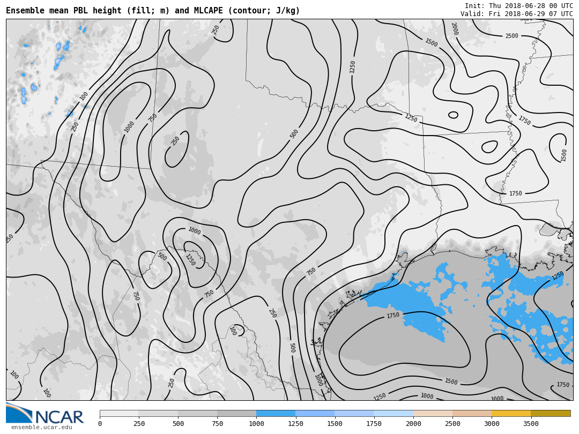The image size is (579, 434).
Task: Open the ensemble.ucar.edu link
Action: [41, 427]
